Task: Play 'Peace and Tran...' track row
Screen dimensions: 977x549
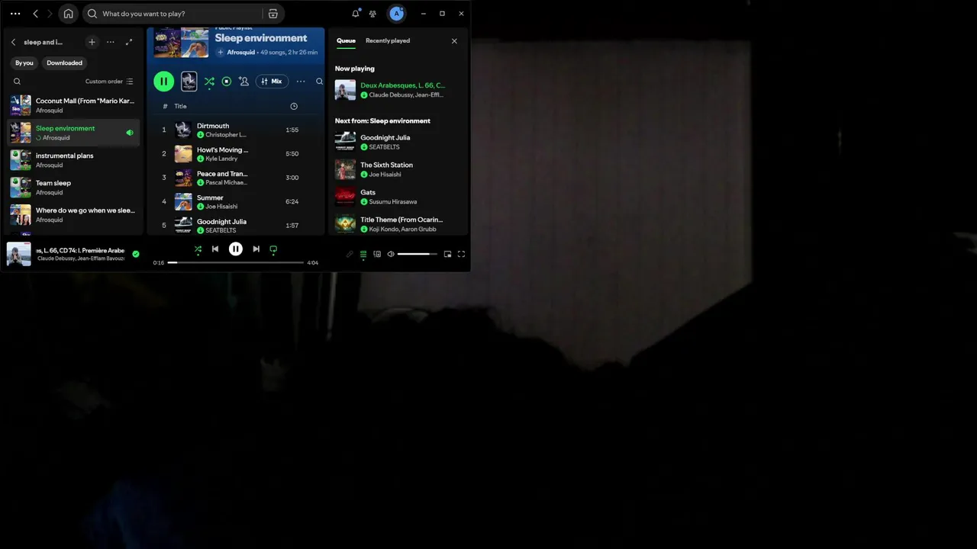Action: coord(235,178)
